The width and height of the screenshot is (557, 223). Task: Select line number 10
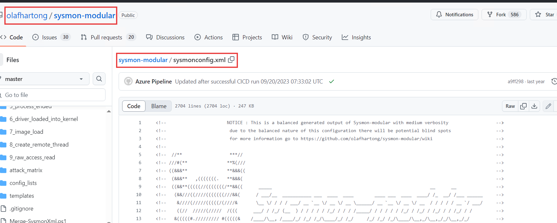[138, 195]
